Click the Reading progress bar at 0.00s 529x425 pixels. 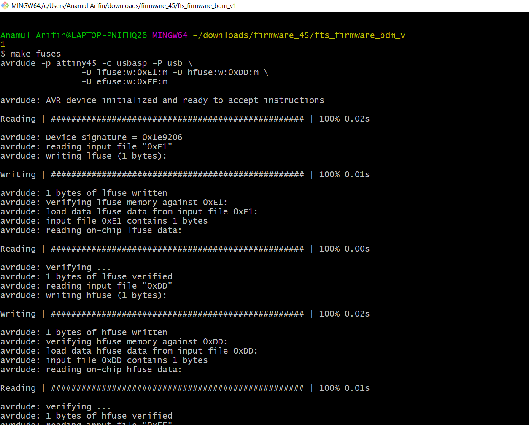[x=185, y=249]
